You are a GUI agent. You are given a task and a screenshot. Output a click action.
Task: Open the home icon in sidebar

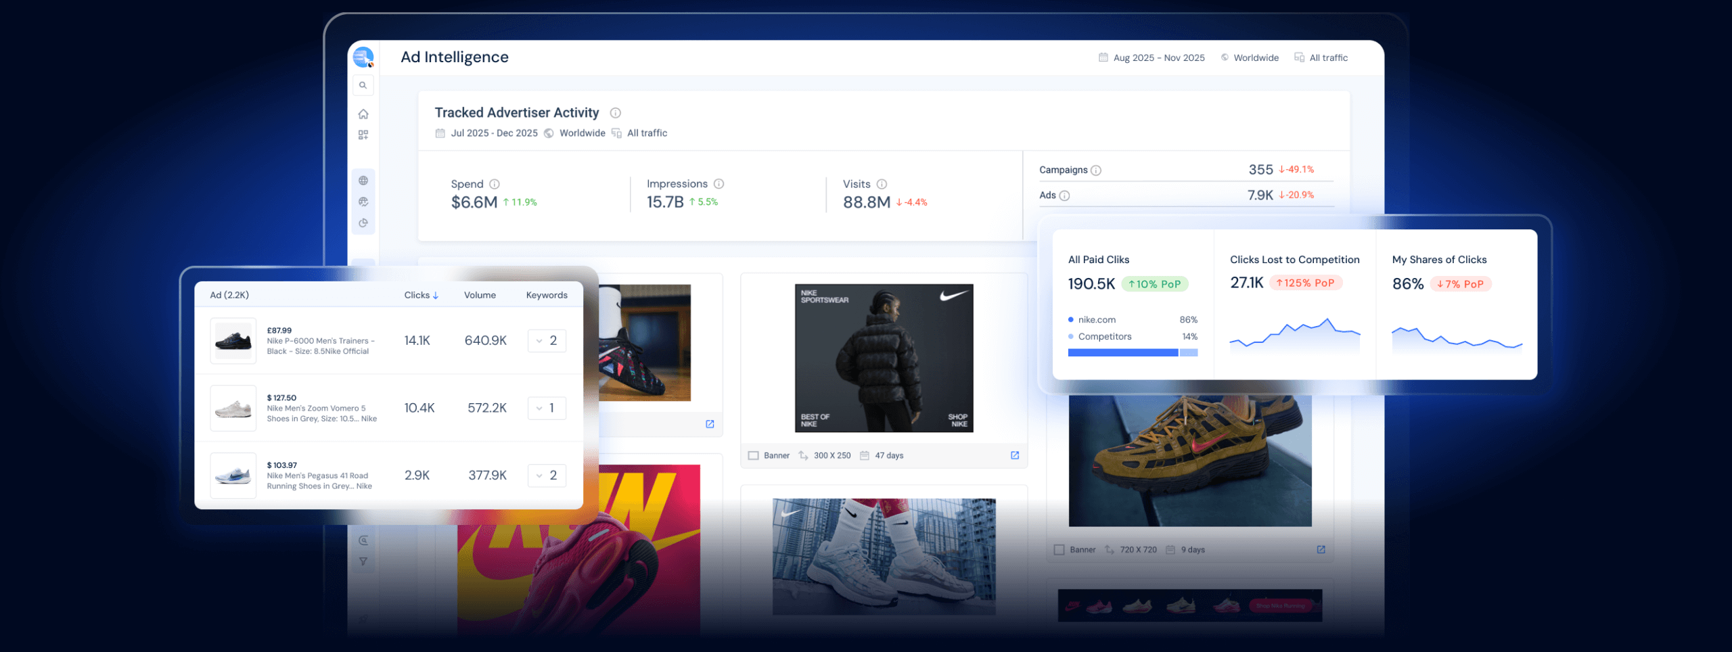(x=363, y=114)
